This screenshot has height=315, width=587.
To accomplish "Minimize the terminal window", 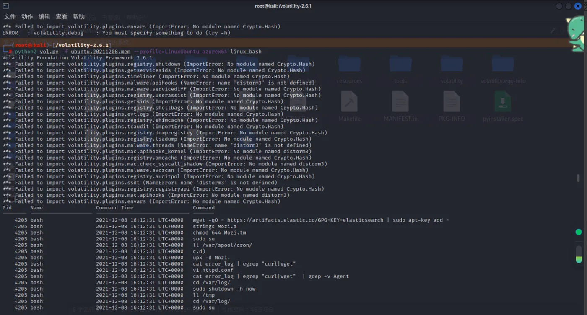I will tap(559, 6).
